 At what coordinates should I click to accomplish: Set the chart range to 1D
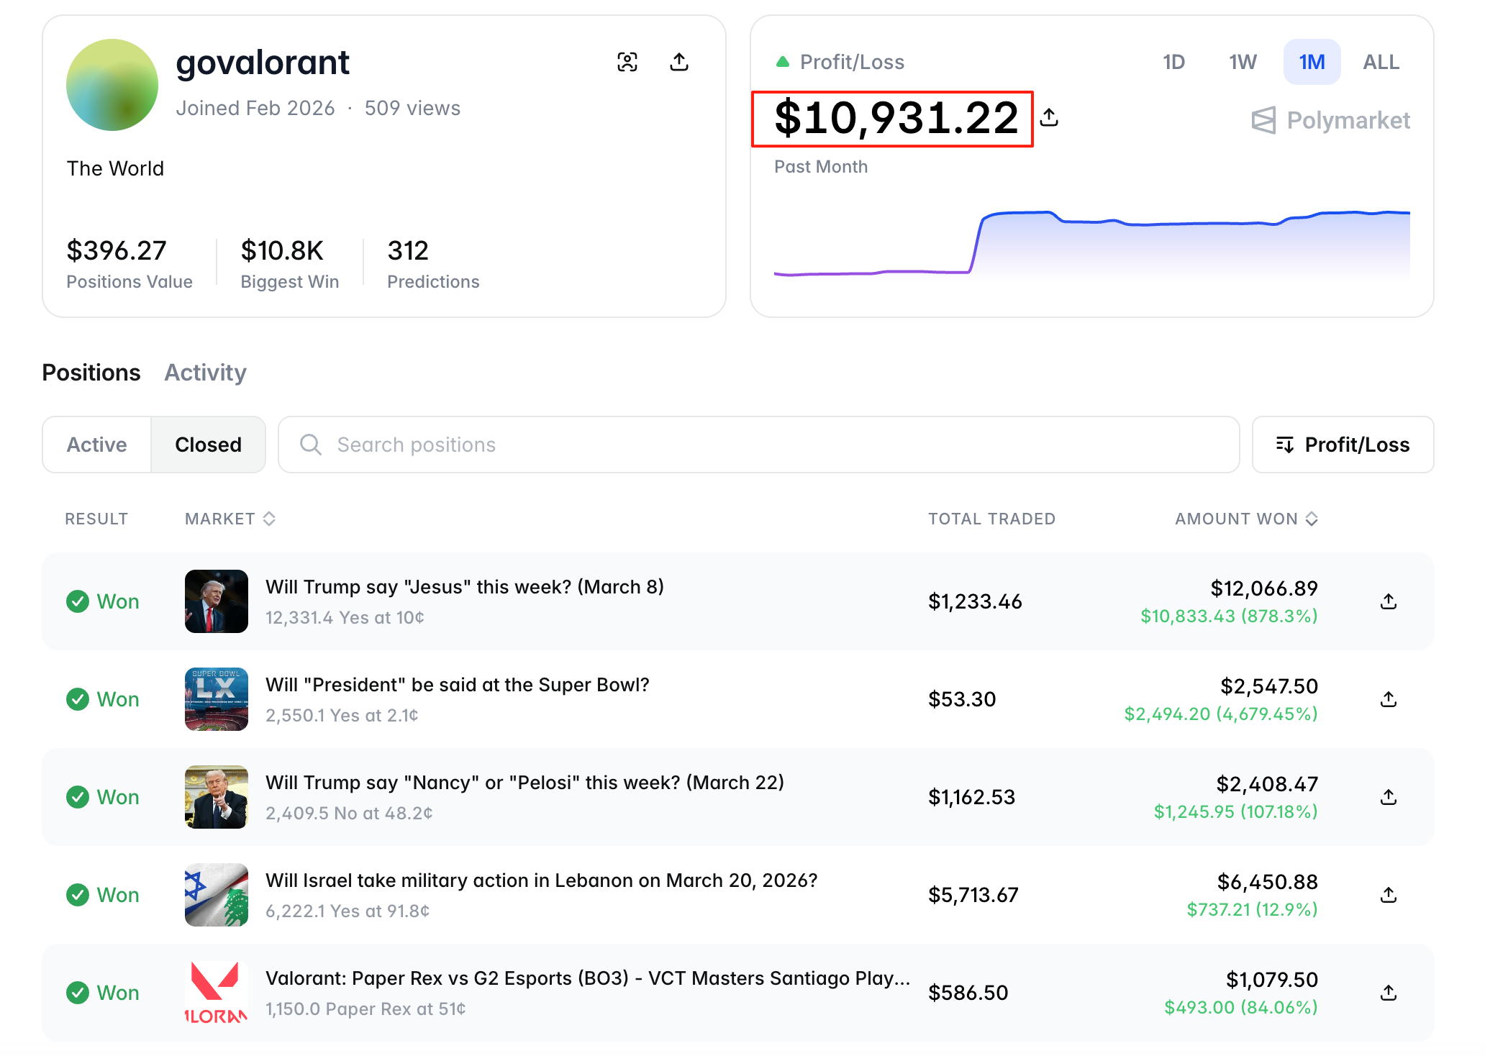click(1173, 63)
